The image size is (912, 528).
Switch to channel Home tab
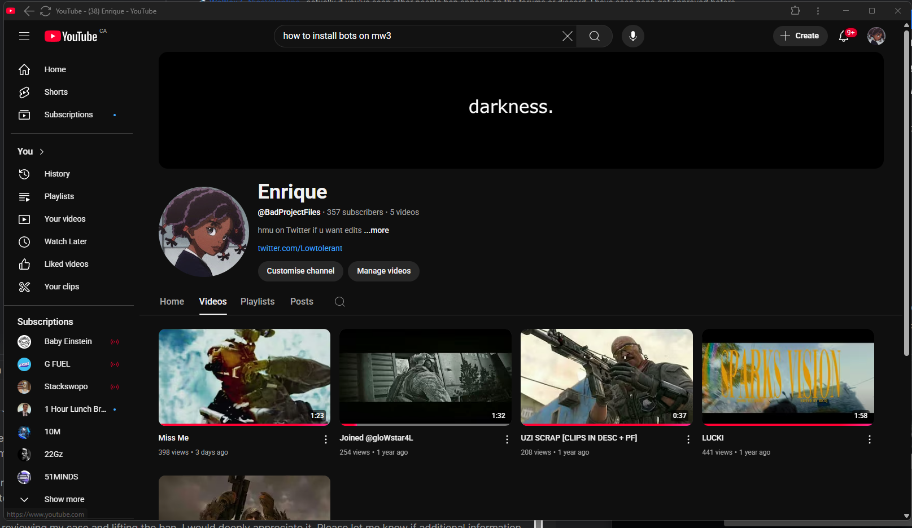point(172,301)
